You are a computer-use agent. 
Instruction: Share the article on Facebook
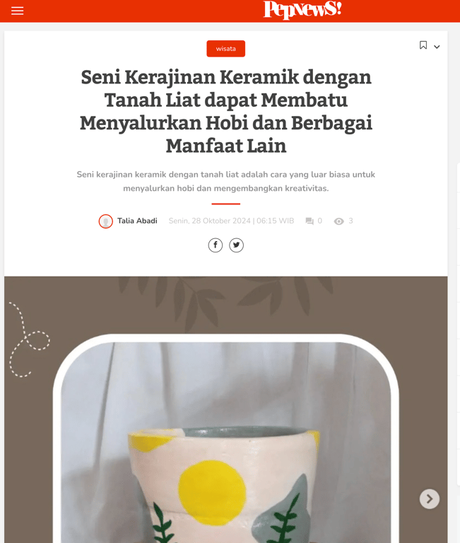point(216,245)
